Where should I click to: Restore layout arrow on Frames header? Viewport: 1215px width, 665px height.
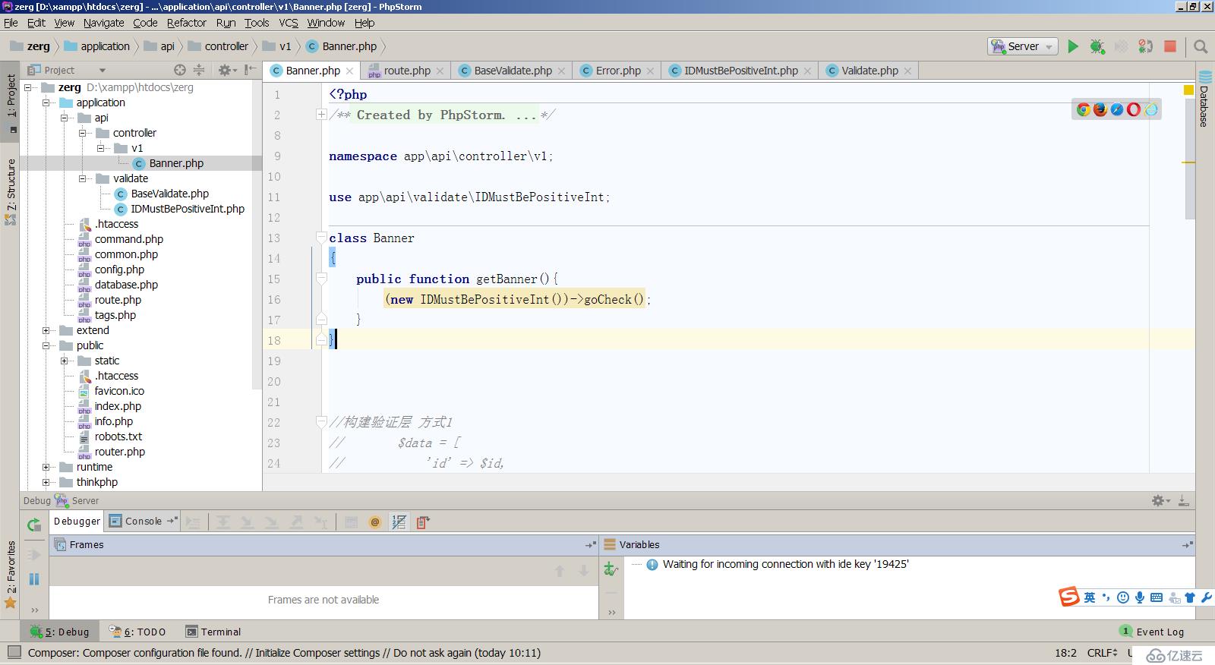click(x=590, y=545)
